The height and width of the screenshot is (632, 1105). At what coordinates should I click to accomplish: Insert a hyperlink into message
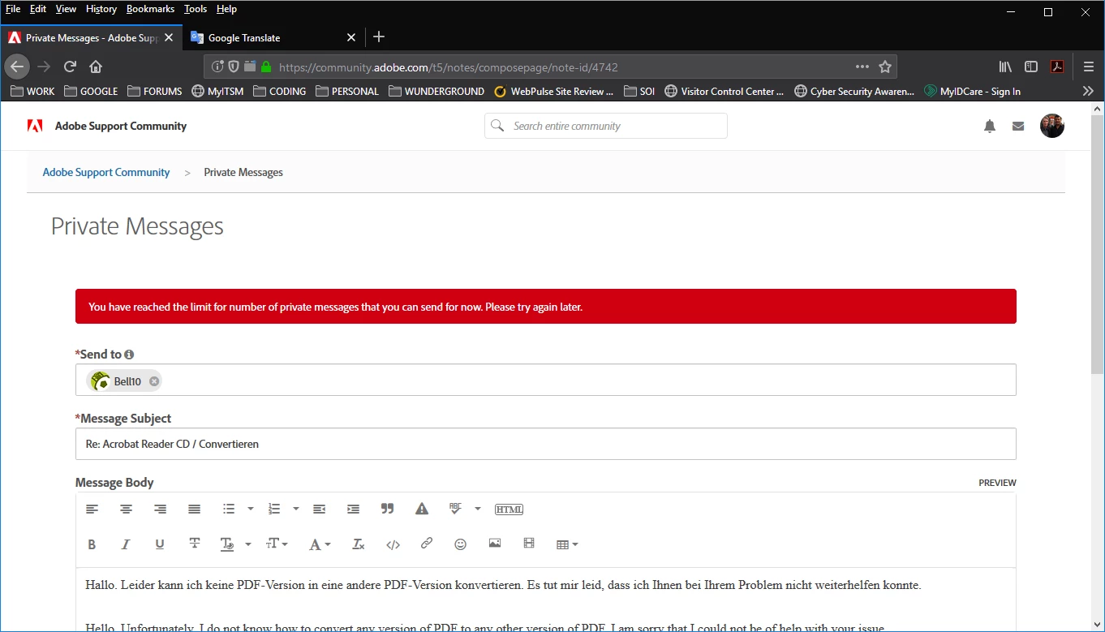(x=427, y=544)
